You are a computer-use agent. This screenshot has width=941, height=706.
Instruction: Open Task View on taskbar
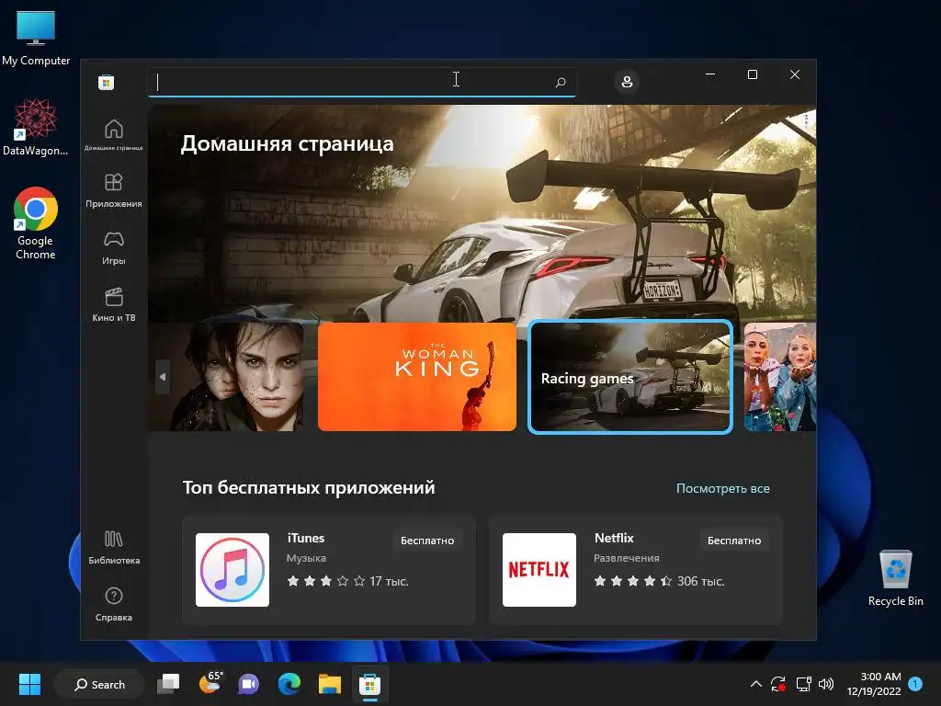coord(169,684)
